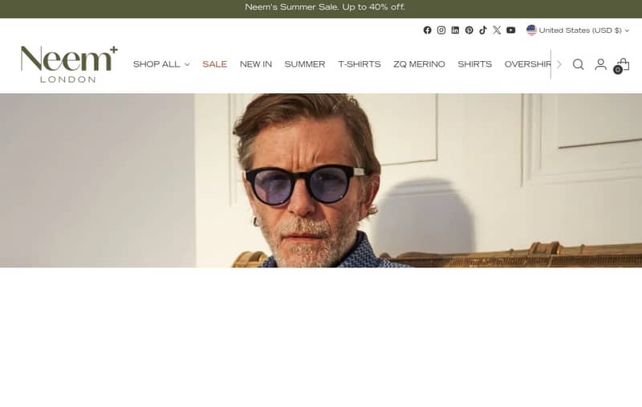The height and width of the screenshot is (407, 642).
Task: Open Neem's Facebook page icon
Action: (x=427, y=30)
